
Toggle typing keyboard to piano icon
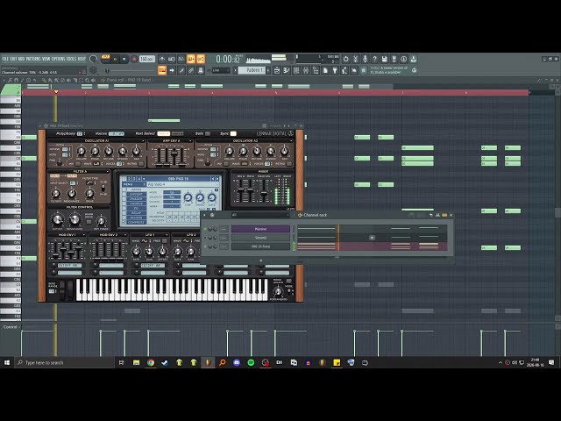(162, 70)
